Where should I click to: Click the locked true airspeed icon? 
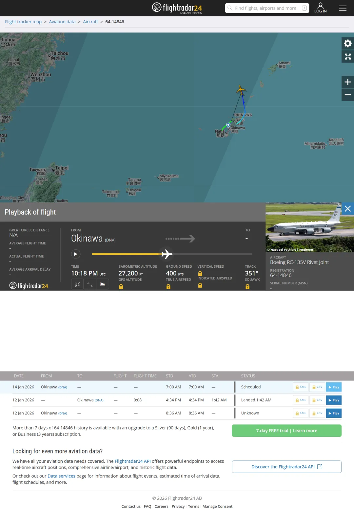[x=168, y=287]
